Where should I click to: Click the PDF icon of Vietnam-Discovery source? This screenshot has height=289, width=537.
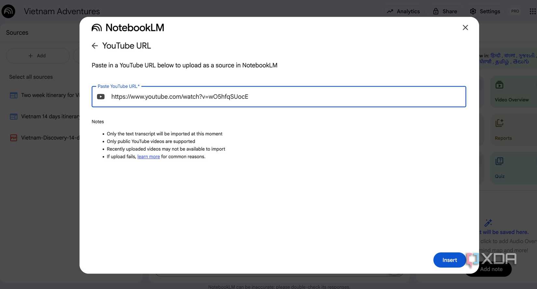tap(13, 138)
